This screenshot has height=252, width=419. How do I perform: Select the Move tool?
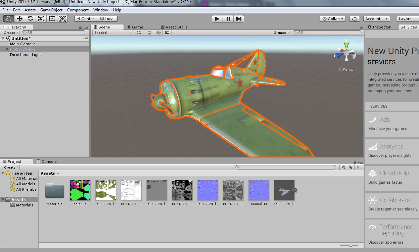[x=20, y=19]
